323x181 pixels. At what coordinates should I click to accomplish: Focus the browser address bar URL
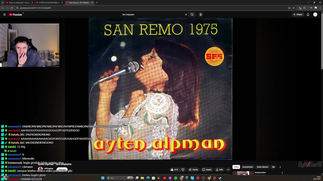click(35, 8)
